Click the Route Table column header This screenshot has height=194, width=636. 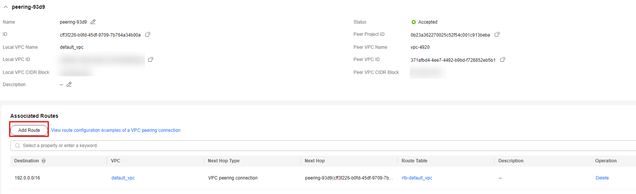point(414,161)
